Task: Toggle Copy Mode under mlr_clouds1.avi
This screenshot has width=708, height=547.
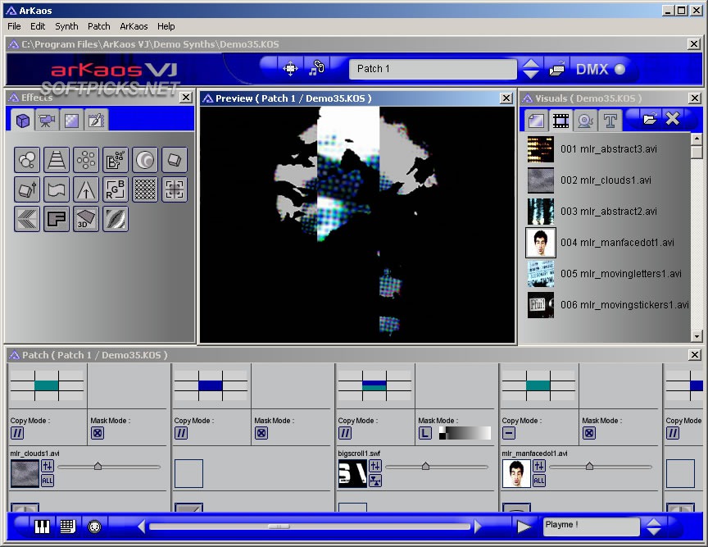Action: [16, 432]
